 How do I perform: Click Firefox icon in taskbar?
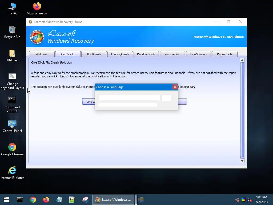46,200
